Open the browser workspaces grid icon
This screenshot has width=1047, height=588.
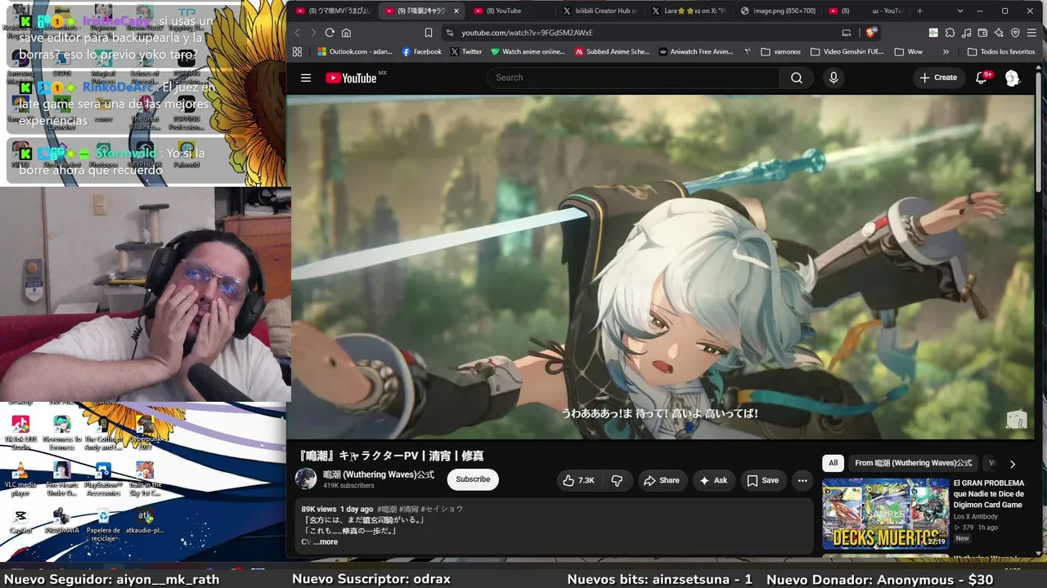297,51
